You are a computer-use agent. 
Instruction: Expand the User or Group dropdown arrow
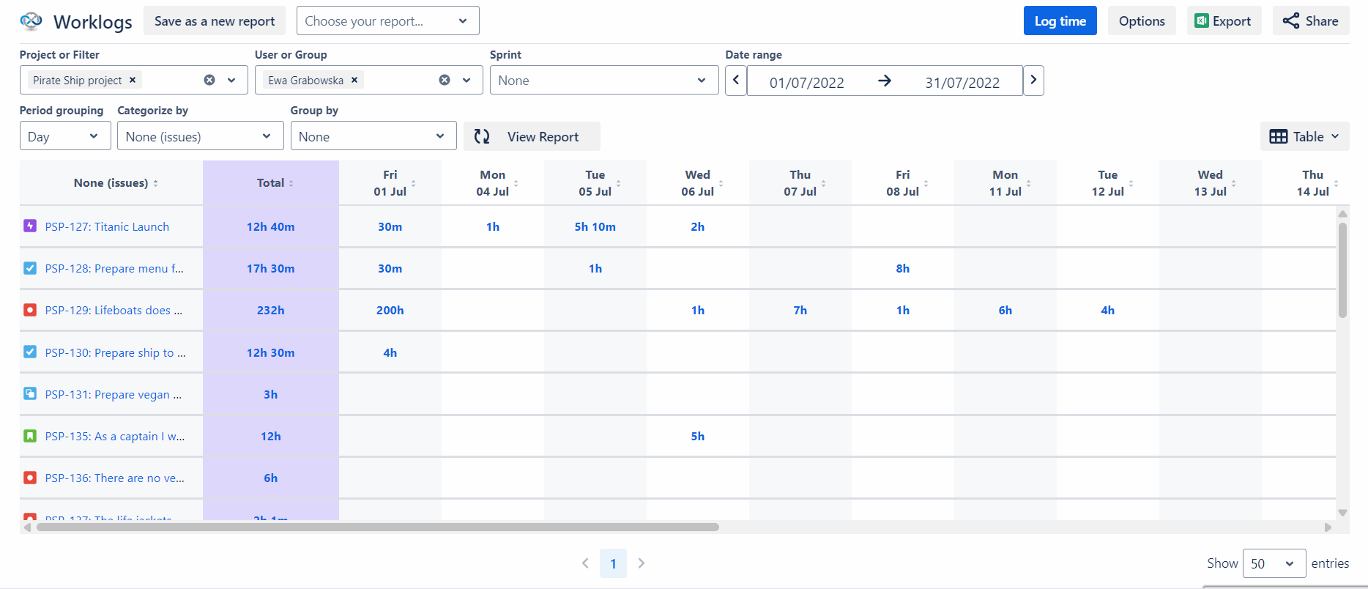point(466,80)
